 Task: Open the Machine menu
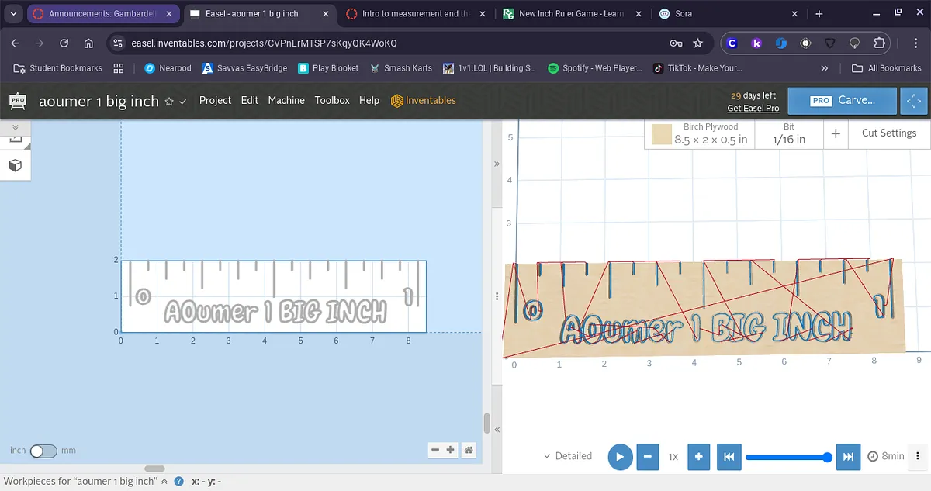pos(286,100)
